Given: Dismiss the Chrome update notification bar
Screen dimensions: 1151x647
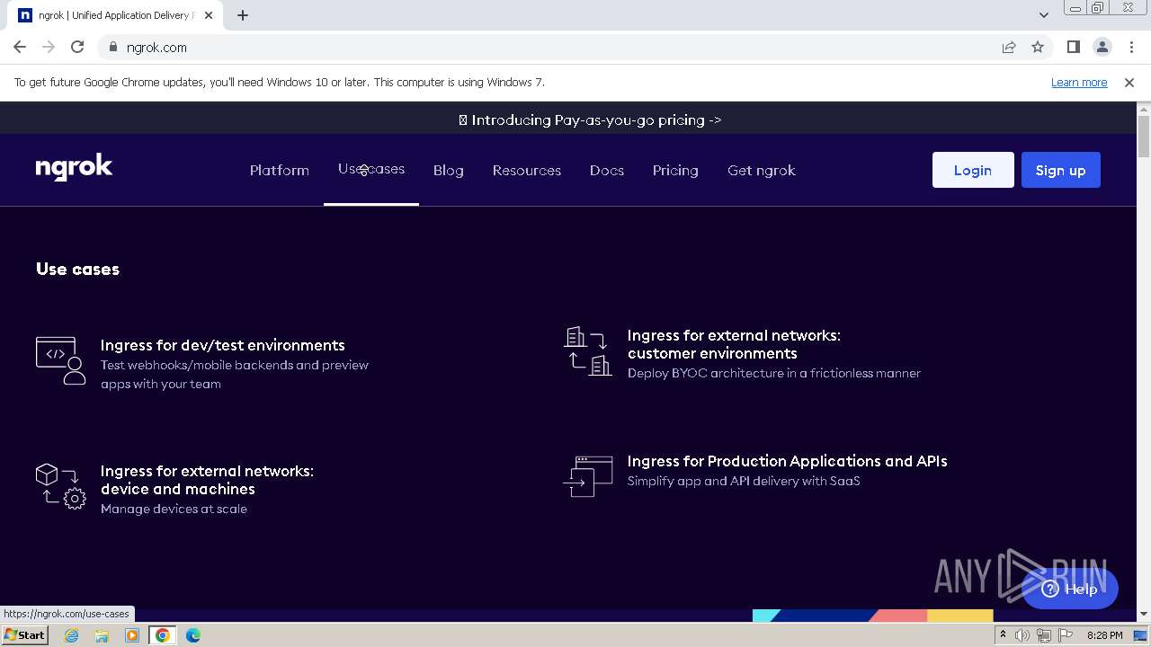Looking at the screenshot, I should pyautogui.click(x=1129, y=82).
